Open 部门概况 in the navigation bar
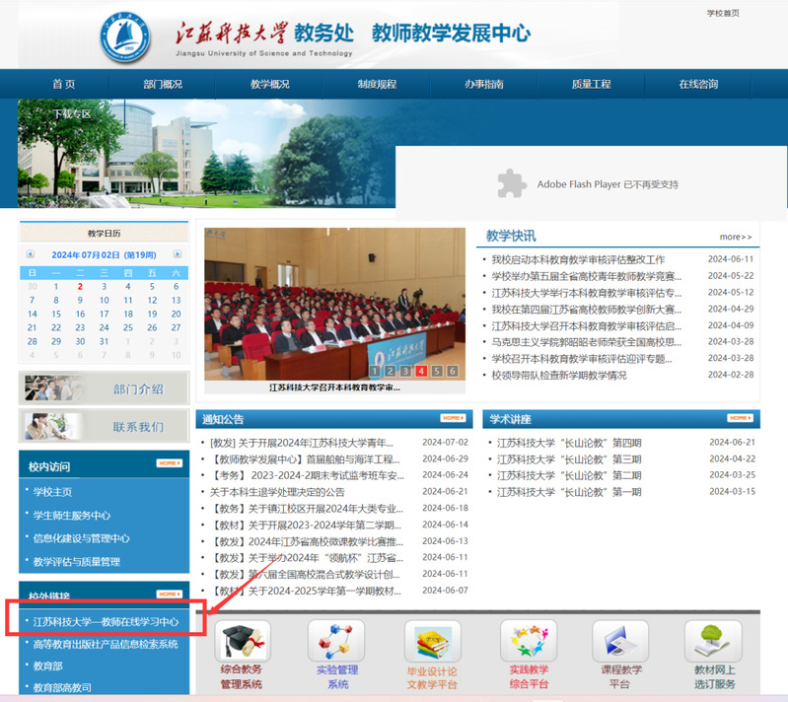This screenshot has height=702, width=788. click(x=163, y=84)
